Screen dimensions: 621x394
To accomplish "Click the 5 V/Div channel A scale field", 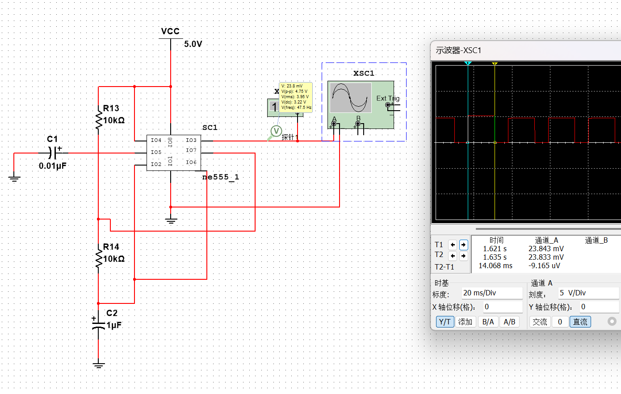I will (588, 293).
